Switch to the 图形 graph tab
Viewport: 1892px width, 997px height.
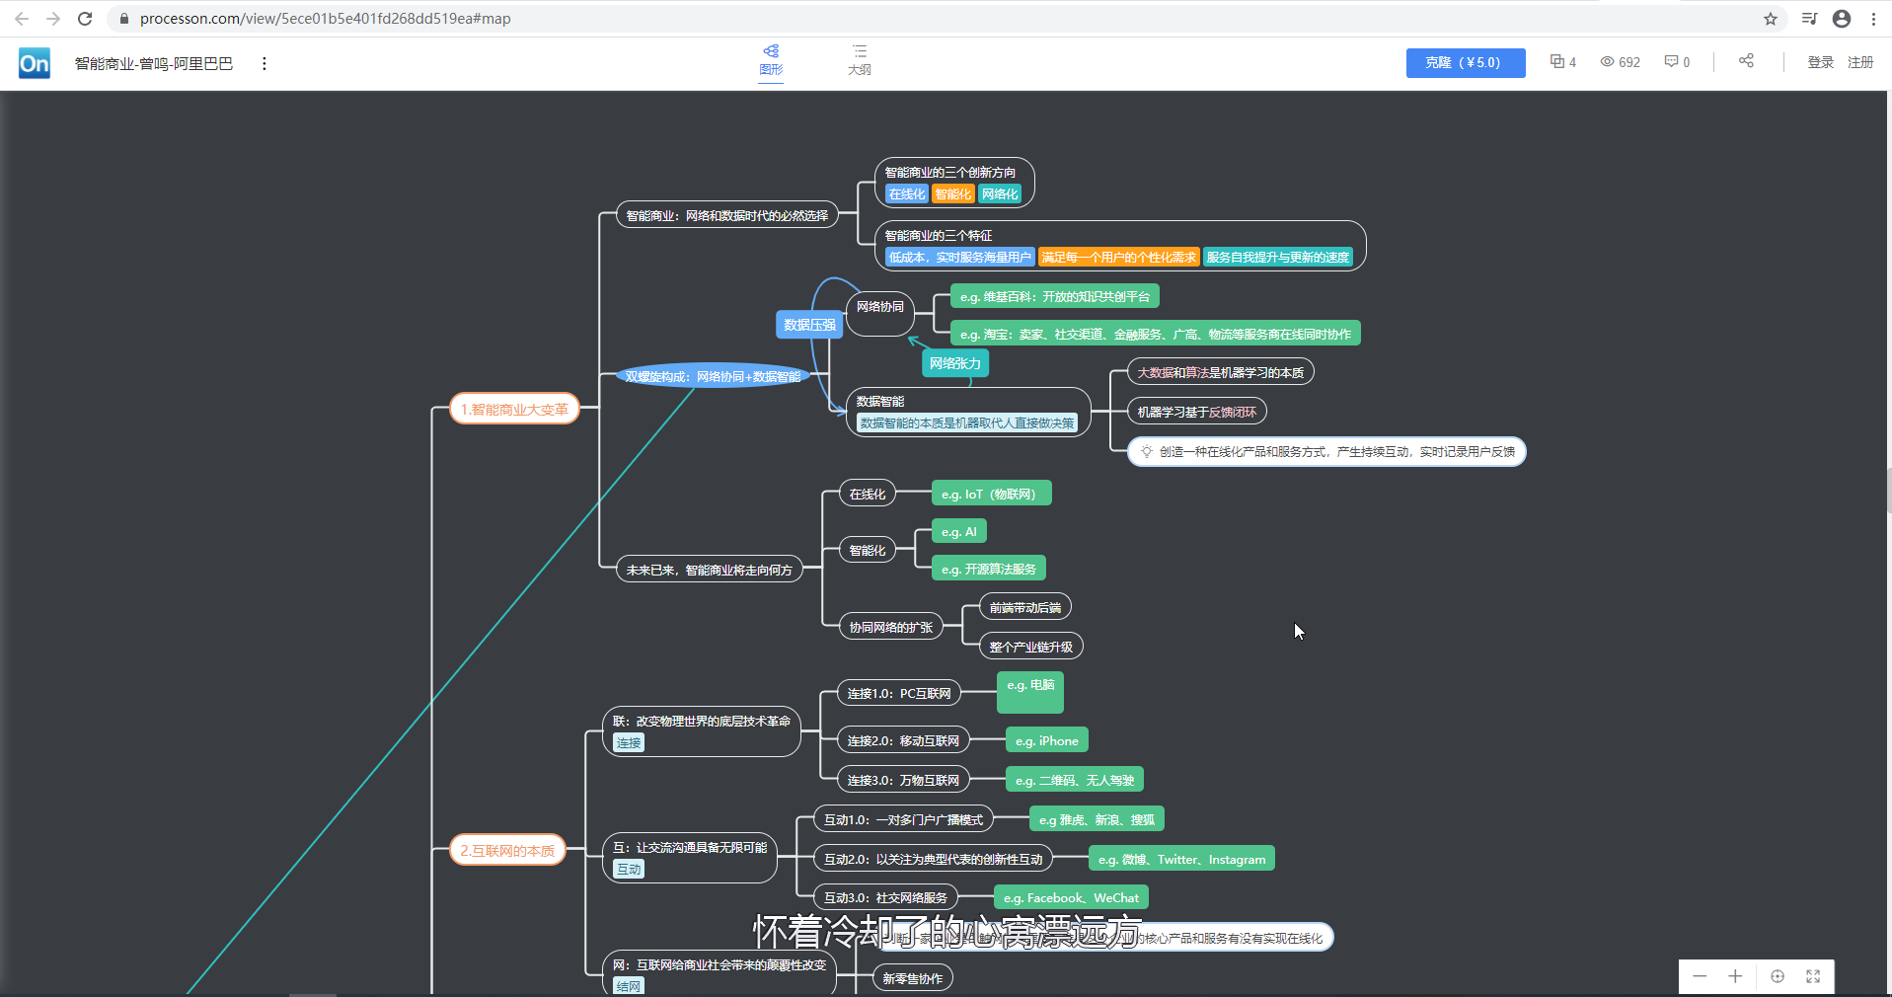pos(771,61)
